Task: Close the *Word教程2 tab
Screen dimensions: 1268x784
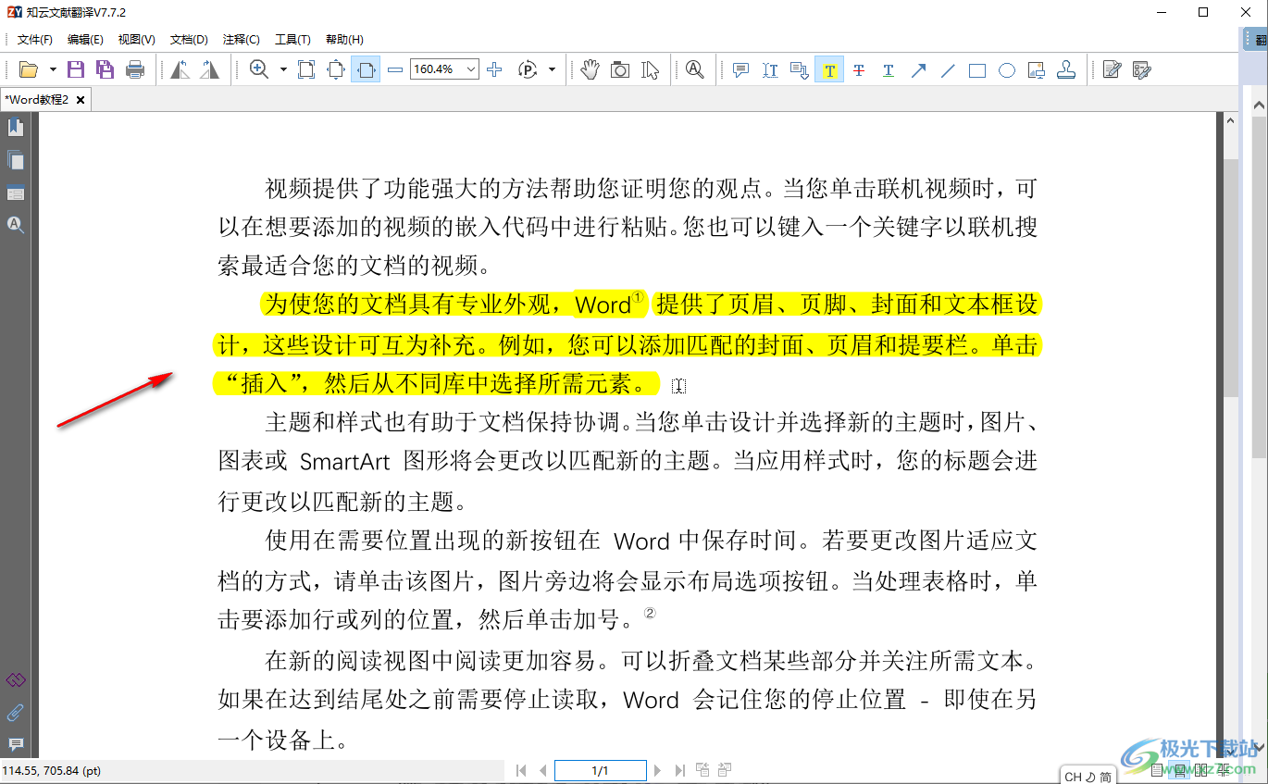Action: [x=81, y=100]
